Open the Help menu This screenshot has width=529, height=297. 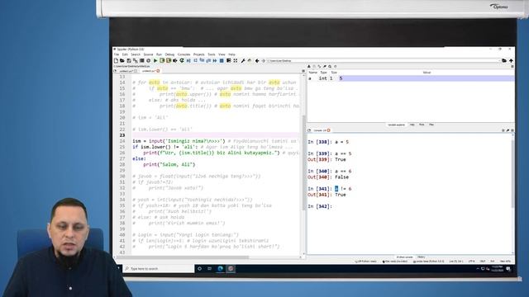[231, 54]
